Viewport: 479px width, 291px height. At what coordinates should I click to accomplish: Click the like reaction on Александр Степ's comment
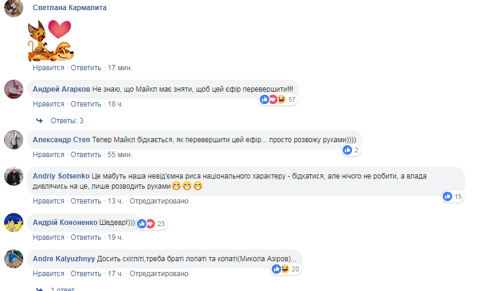(347, 150)
